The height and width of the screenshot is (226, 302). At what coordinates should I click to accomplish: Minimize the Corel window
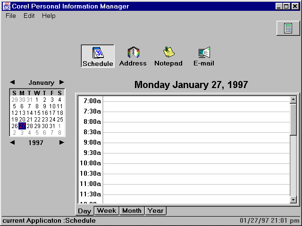(x=279, y=6)
